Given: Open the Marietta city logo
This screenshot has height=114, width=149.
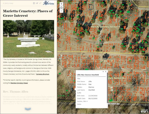Looking at the screenshot, I should point(49,3).
